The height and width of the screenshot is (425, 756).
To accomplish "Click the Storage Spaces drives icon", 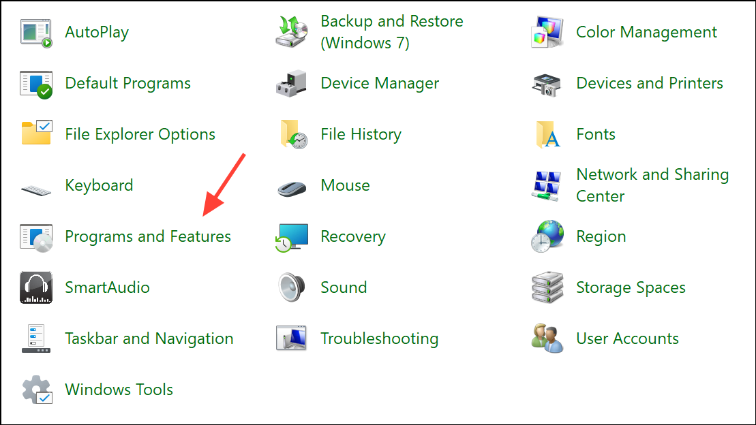I will (x=547, y=287).
